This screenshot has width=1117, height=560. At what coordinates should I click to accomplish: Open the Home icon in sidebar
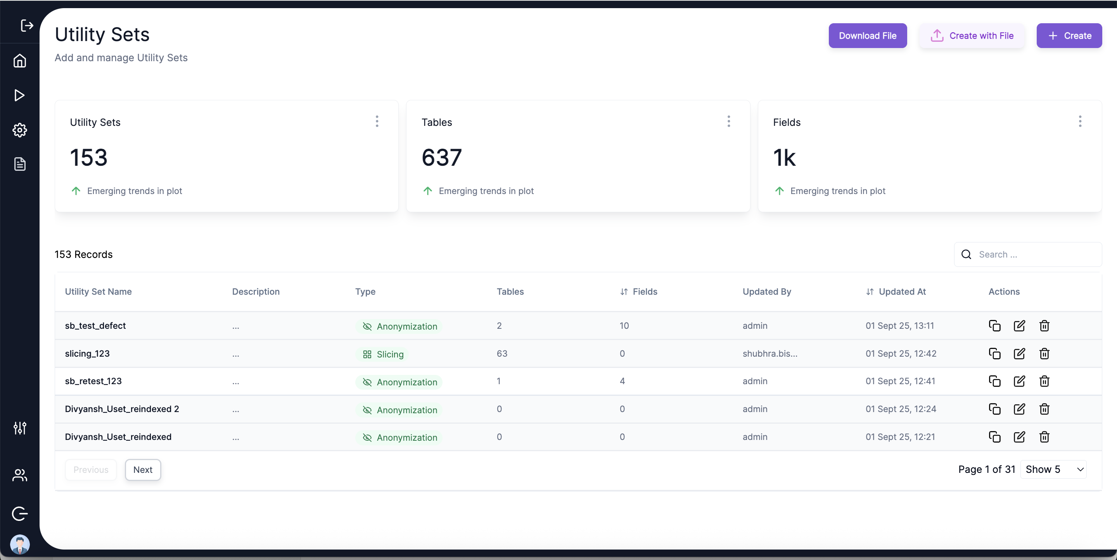19,61
